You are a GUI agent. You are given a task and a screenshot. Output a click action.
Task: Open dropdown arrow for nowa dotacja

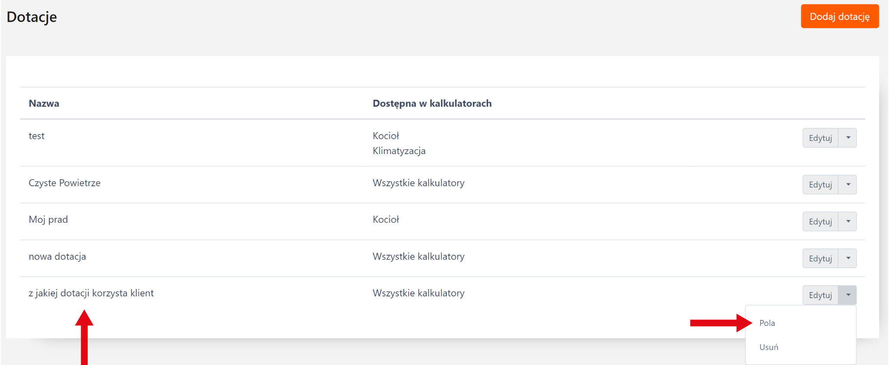(x=848, y=259)
